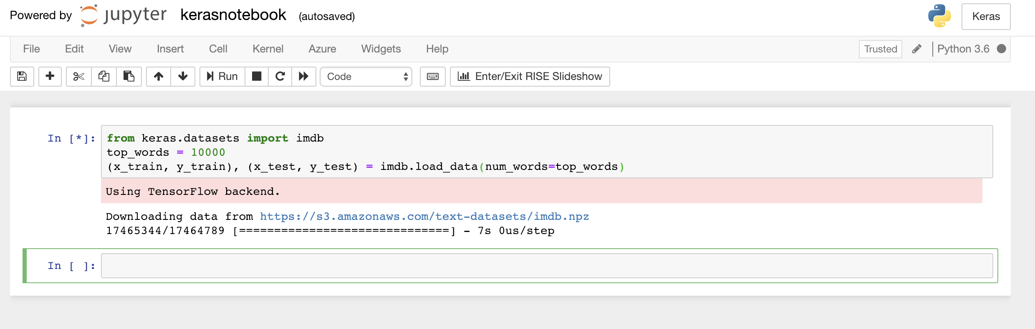Click the pencil edit mode icon
Image resolution: width=1035 pixels, height=329 pixels.
coord(917,49)
